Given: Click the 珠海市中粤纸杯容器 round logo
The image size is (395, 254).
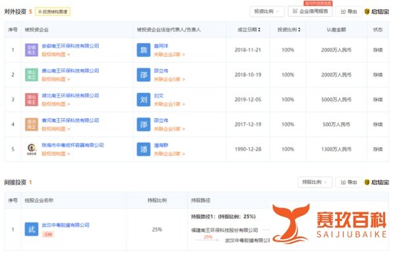Looking at the screenshot, I should coord(32,149).
